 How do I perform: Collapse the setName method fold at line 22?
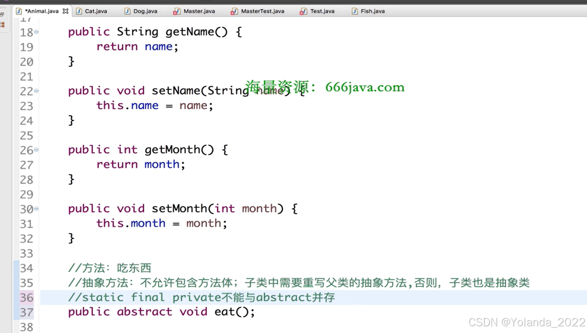click(36, 91)
